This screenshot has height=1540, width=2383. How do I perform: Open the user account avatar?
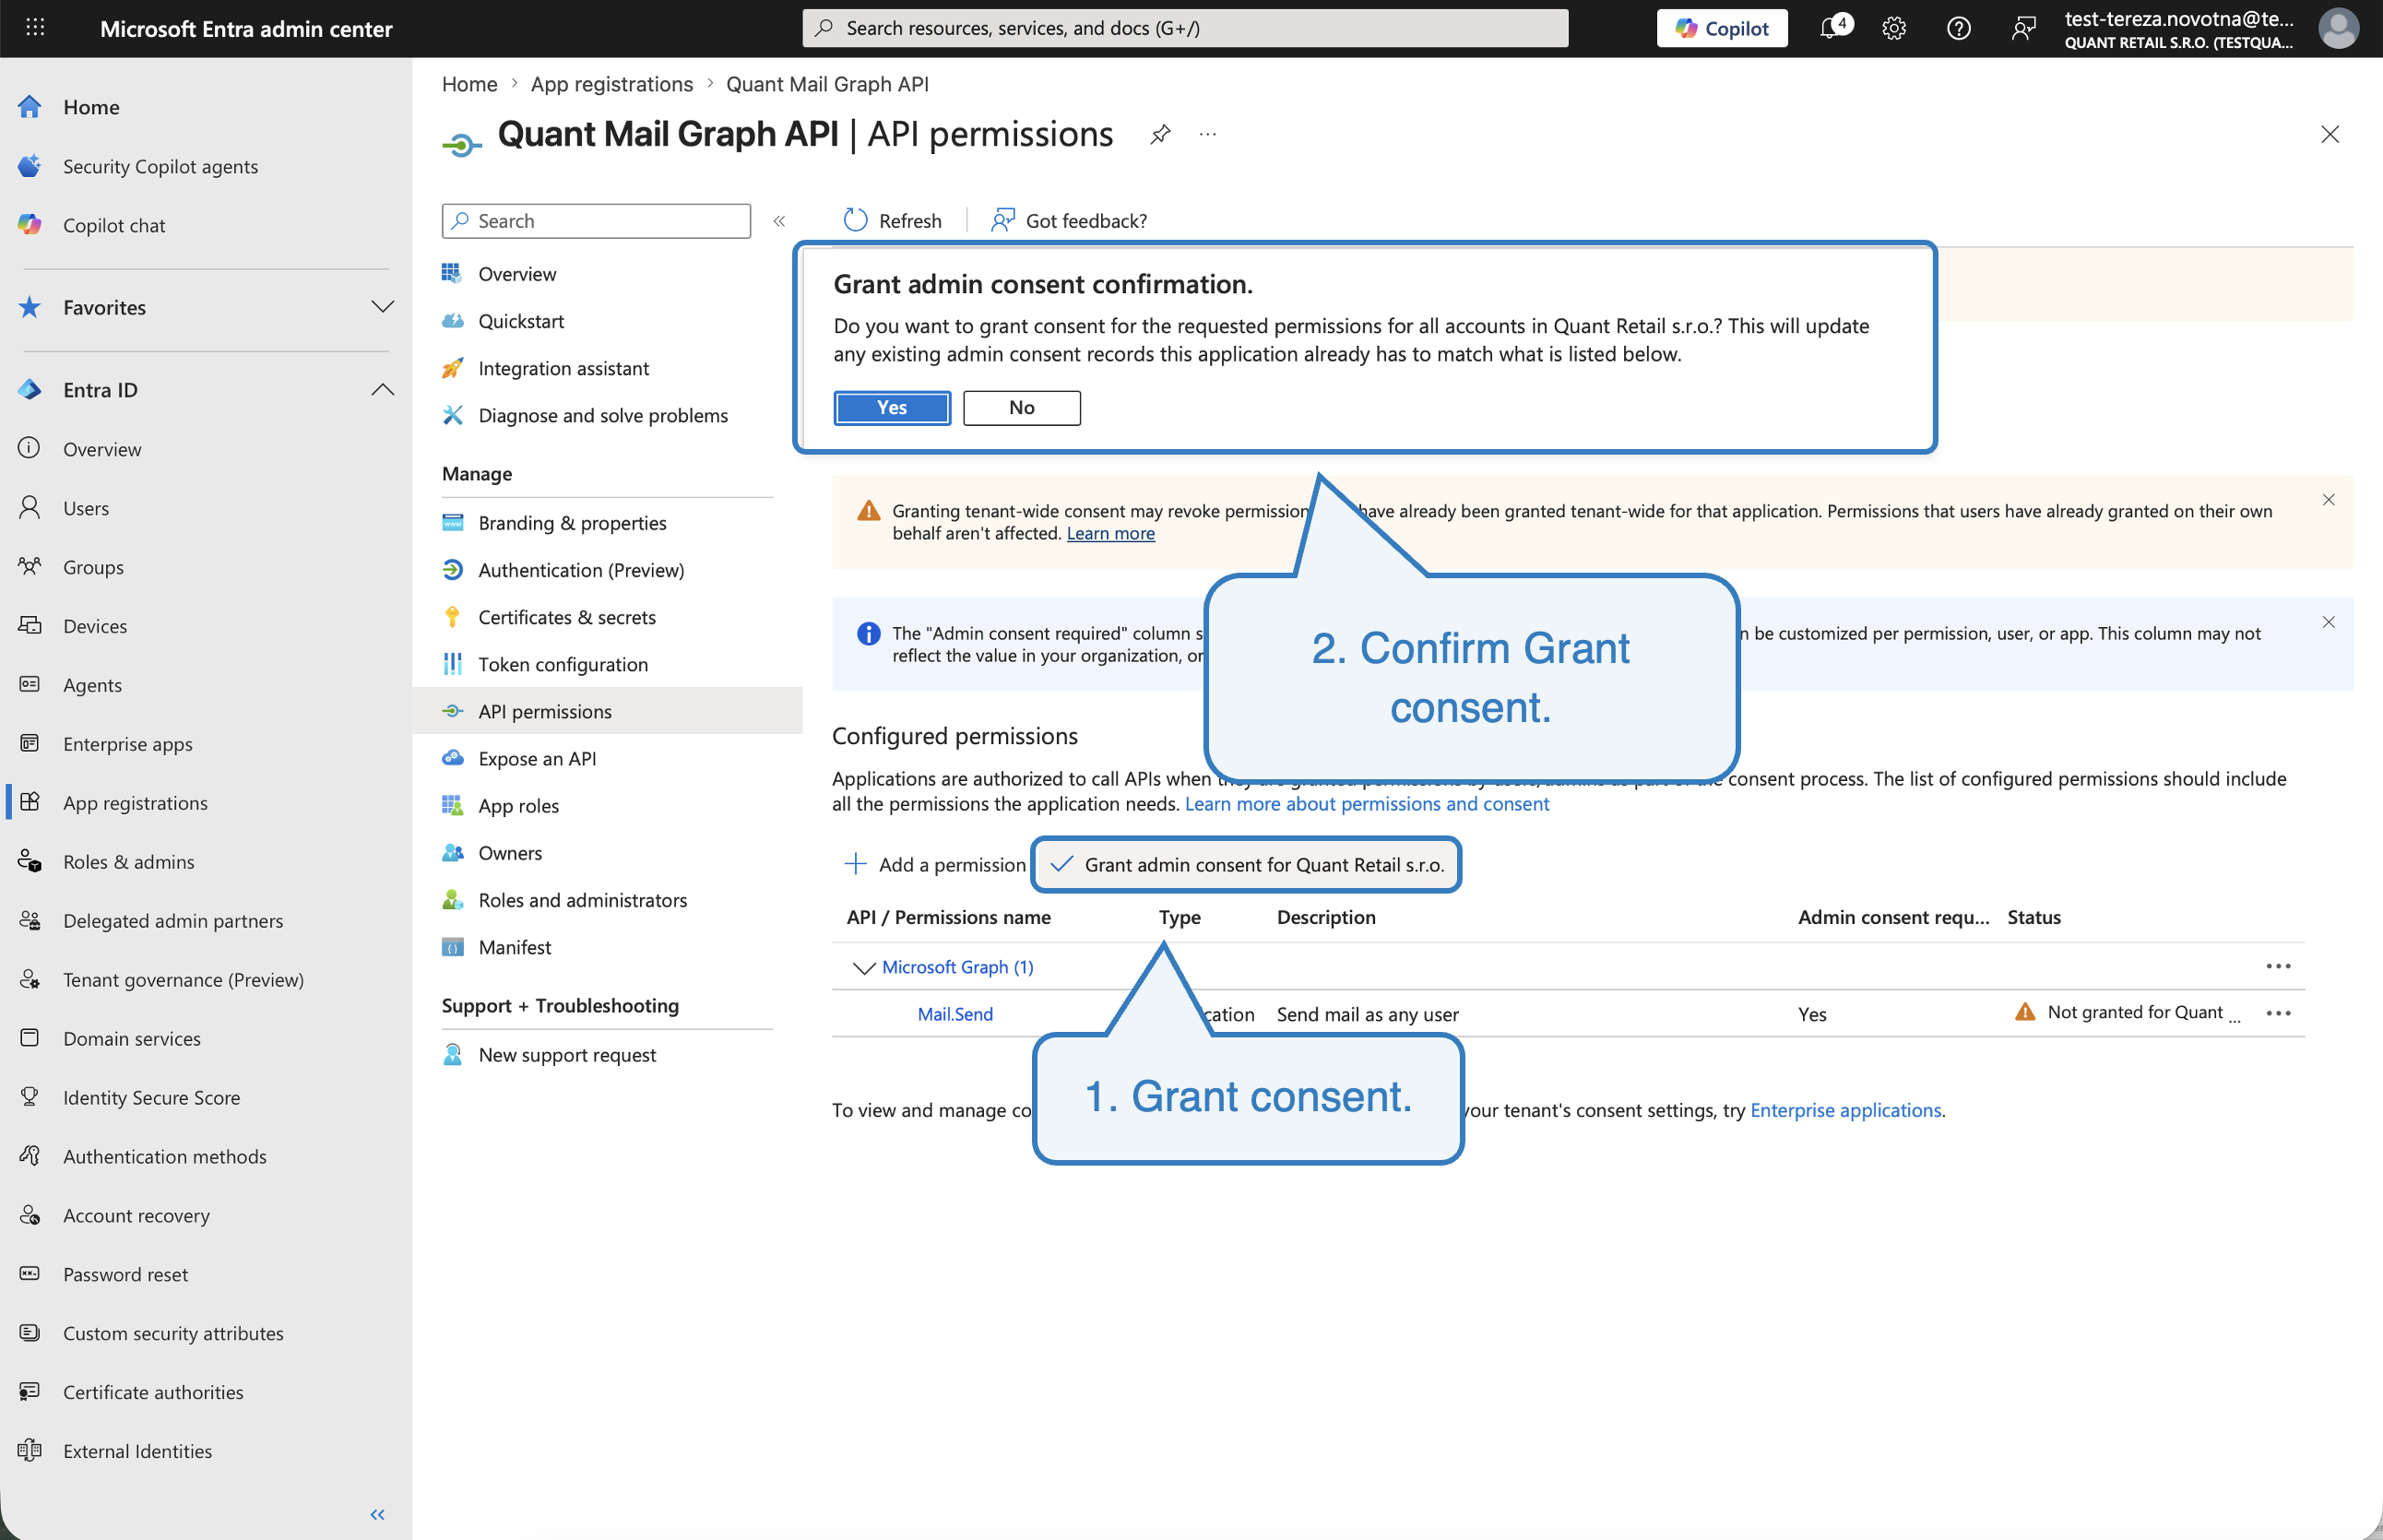pos(2338,28)
